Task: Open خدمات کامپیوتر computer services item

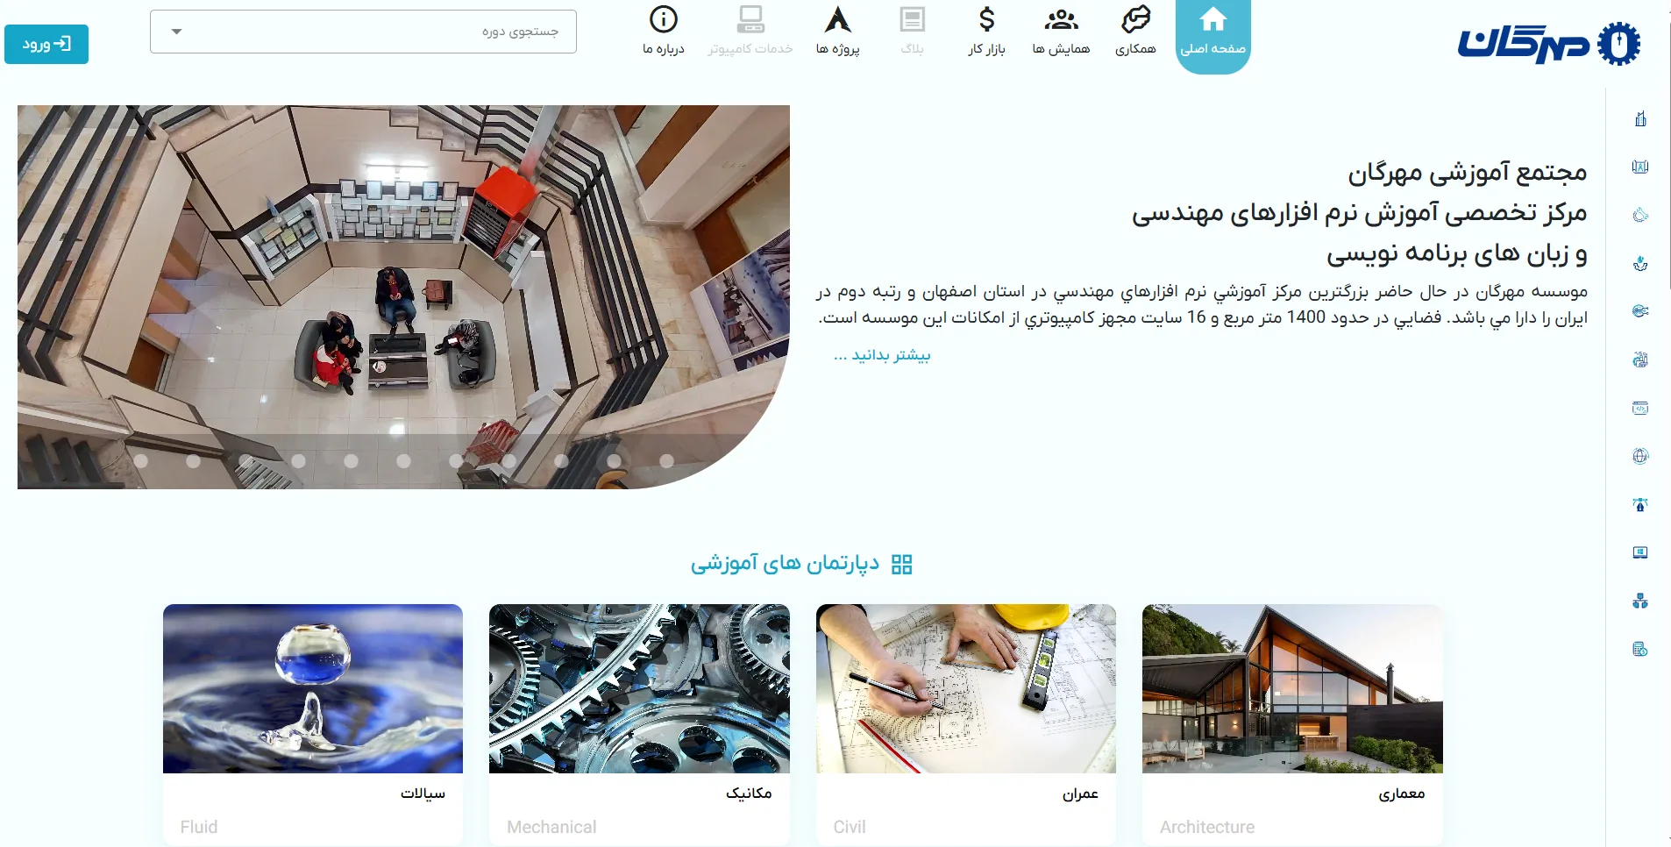Action: (x=750, y=32)
